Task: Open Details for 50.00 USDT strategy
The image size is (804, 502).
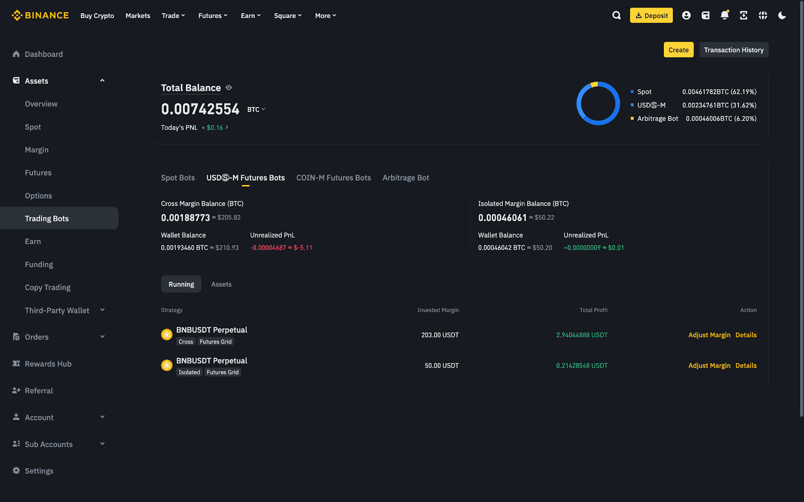Action: 746,365
